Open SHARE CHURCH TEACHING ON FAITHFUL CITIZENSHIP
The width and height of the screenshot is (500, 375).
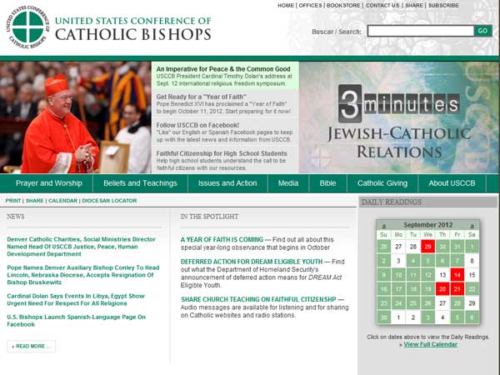[x=258, y=299]
